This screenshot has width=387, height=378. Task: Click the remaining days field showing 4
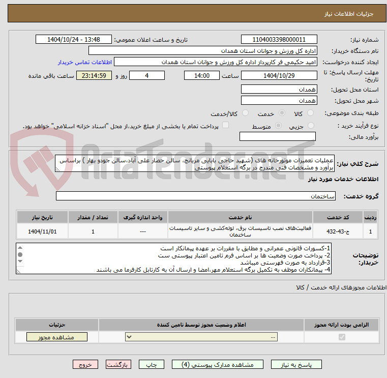point(147,76)
